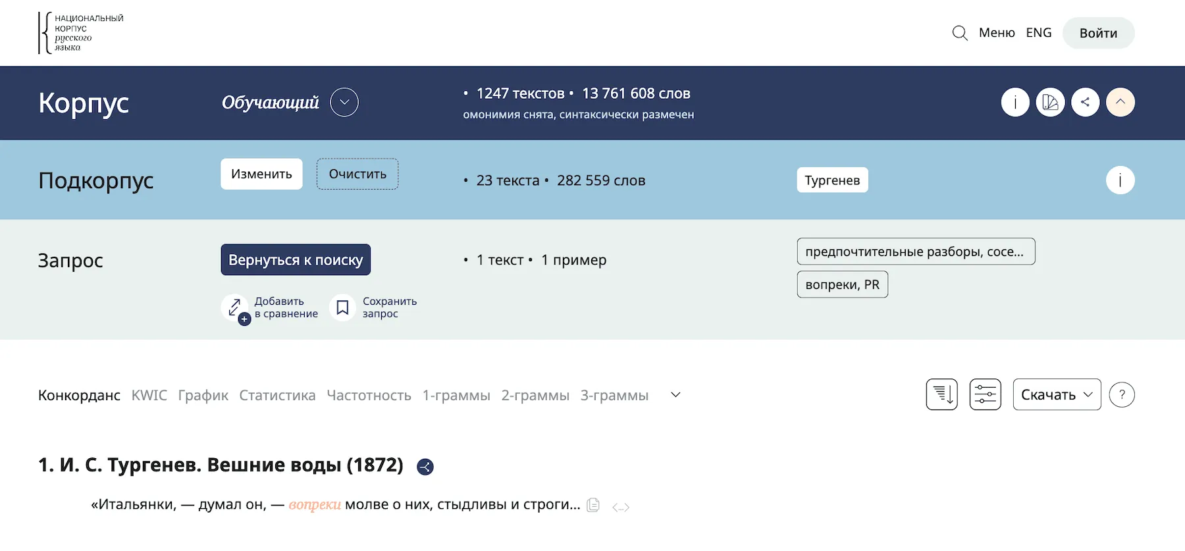
Task: Click the 13 761 608 слов count
Action: (x=636, y=93)
